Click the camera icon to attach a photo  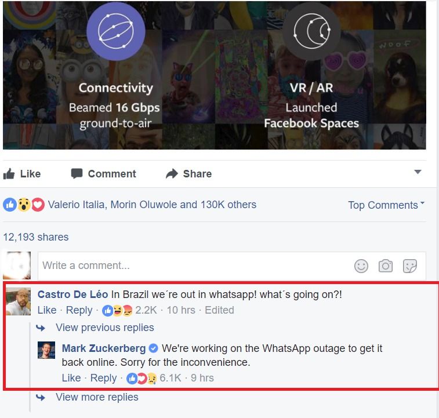[386, 266]
